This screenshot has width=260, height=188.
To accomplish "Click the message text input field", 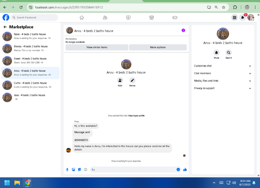I will pyautogui.click(x=134, y=169).
